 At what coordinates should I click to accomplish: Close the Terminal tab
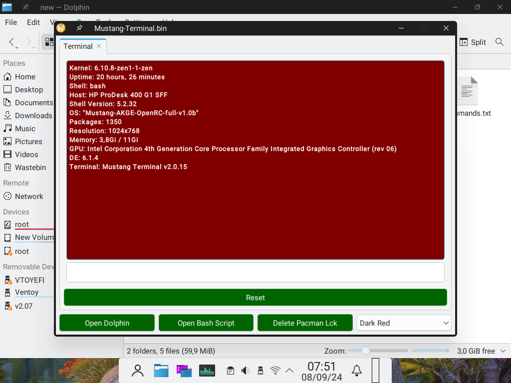pyautogui.click(x=99, y=46)
